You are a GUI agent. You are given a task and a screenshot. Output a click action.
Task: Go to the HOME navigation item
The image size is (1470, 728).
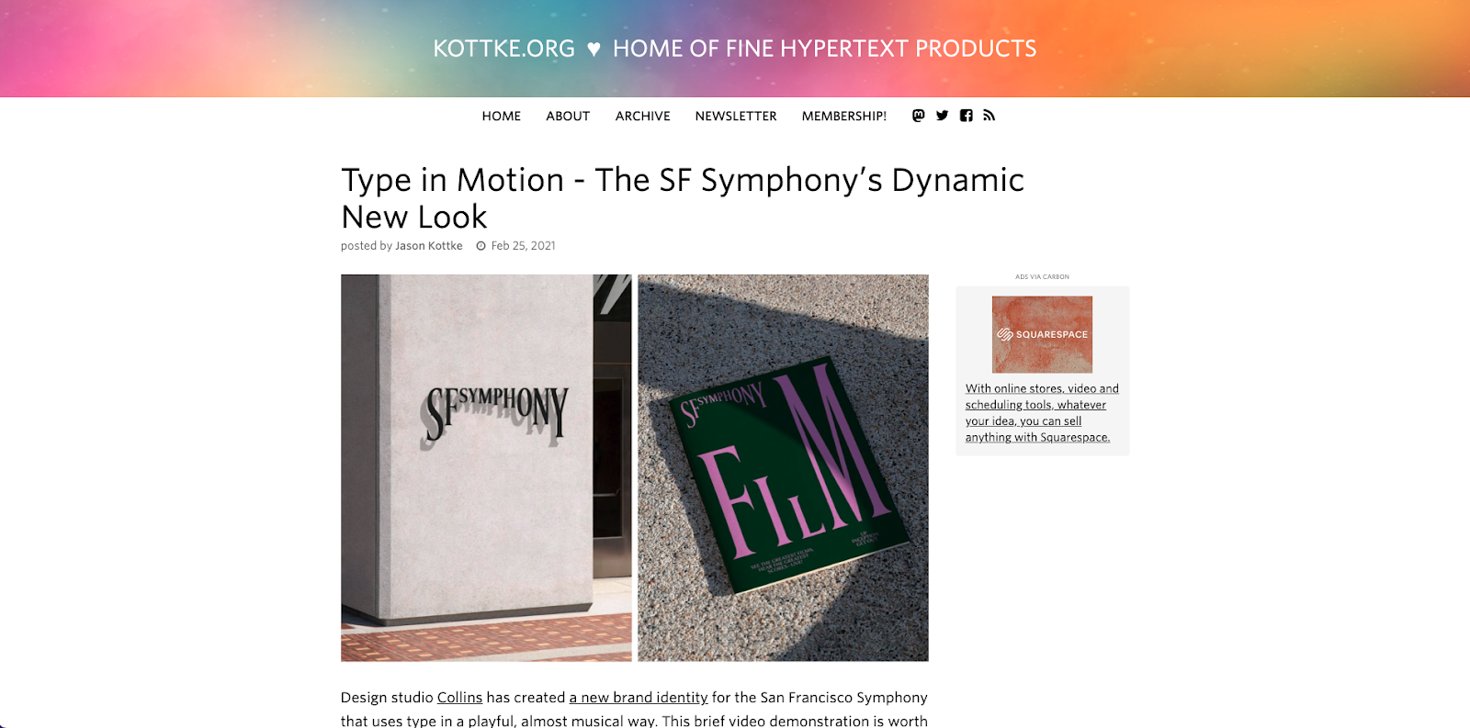tap(502, 116)
